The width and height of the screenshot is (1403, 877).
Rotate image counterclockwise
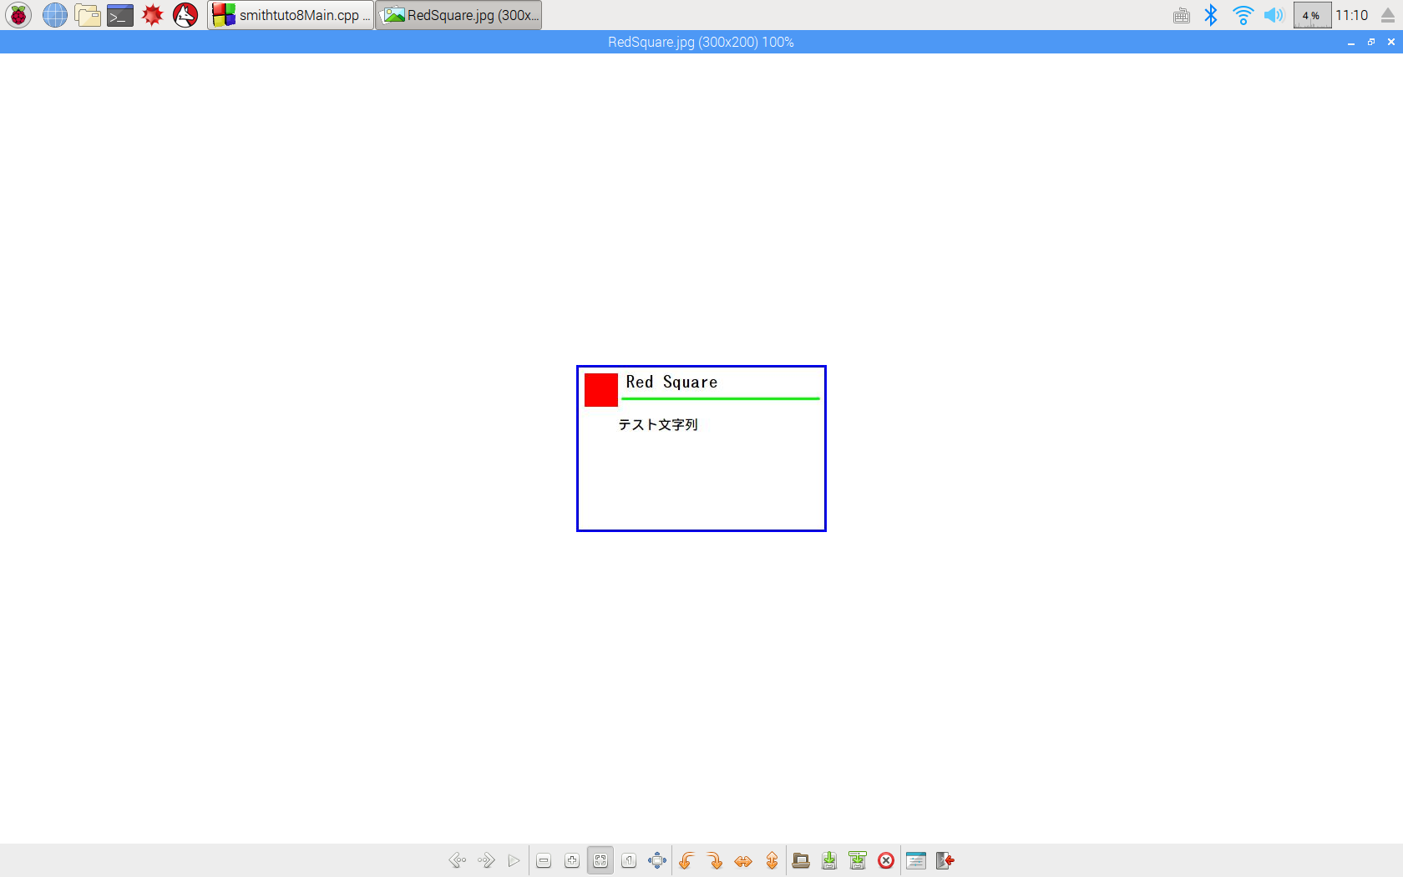686,860
